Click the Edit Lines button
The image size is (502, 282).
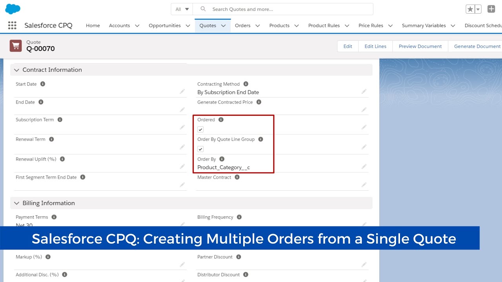click(375, 46)
